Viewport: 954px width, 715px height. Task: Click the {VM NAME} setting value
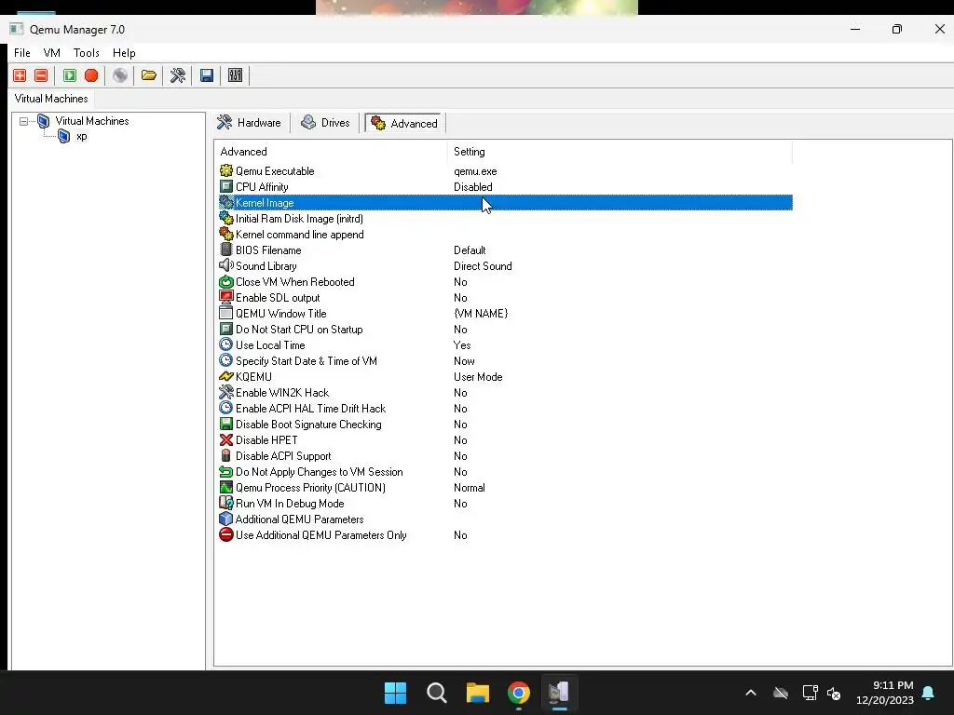point(481,313)
